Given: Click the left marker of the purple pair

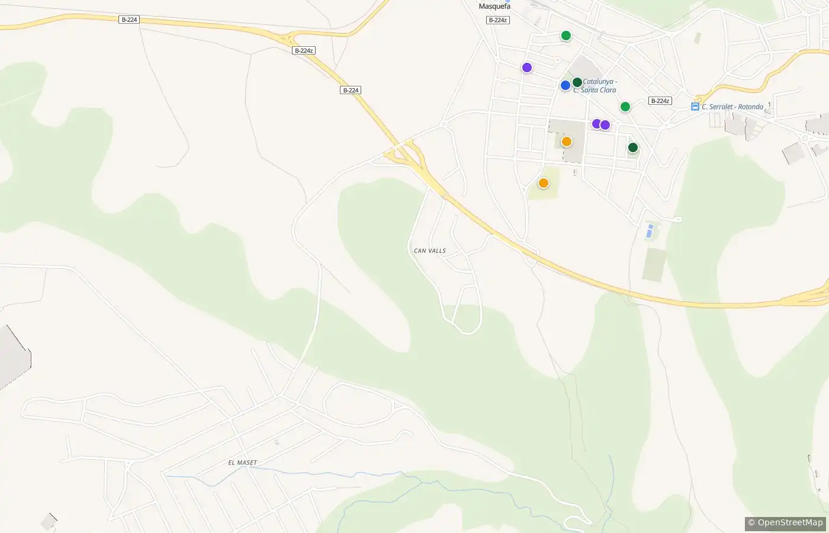Looking at the screenshot, I should tap(597, 124).
